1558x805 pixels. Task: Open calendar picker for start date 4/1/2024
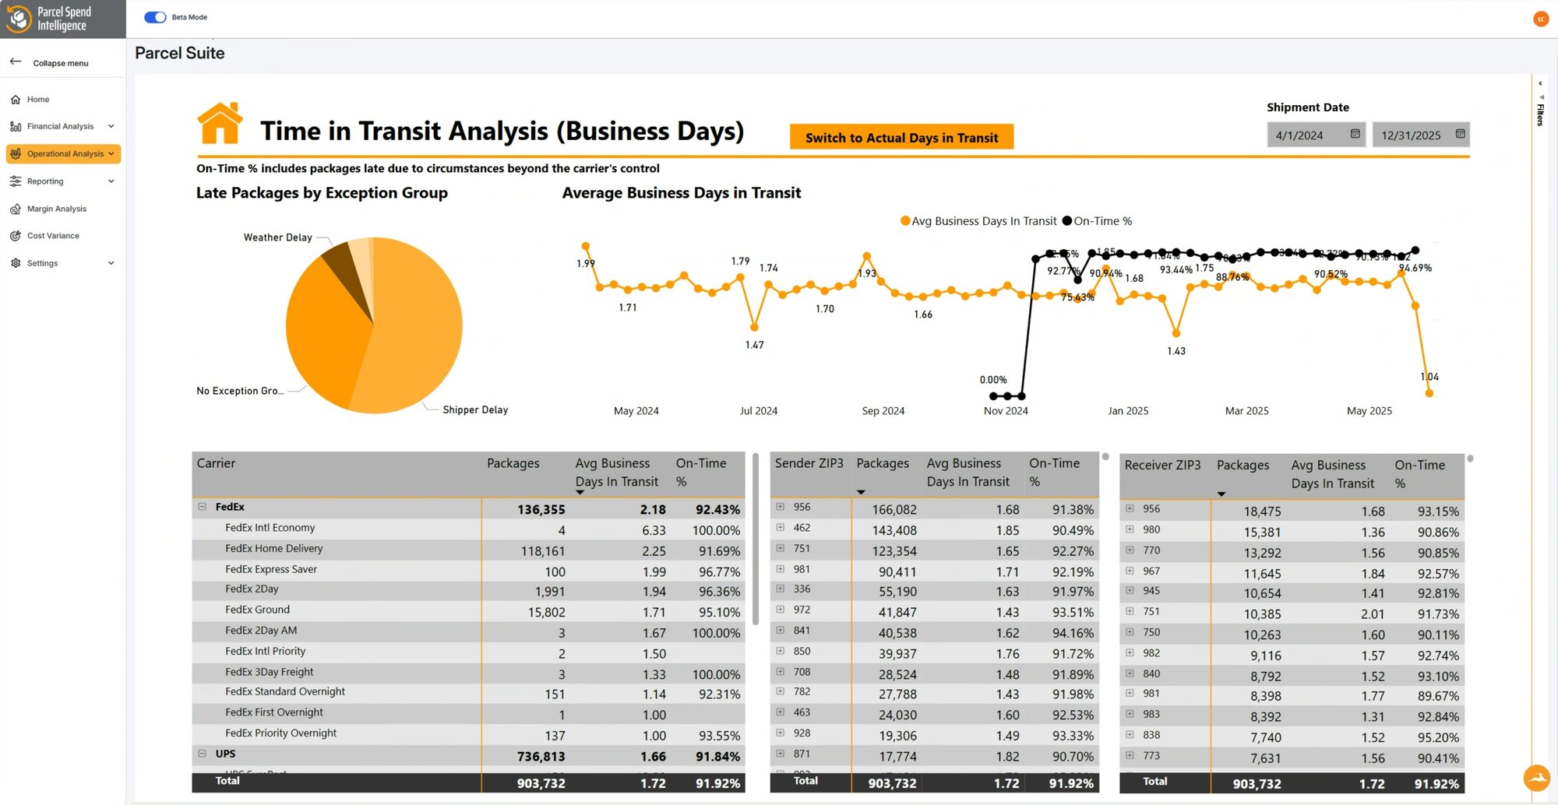click(x=1355, y=134)
